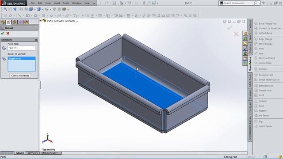The width and height of the screenshot is (283, 159).
Task: Open the PropertyManager tab
Action: pos(9,22)
